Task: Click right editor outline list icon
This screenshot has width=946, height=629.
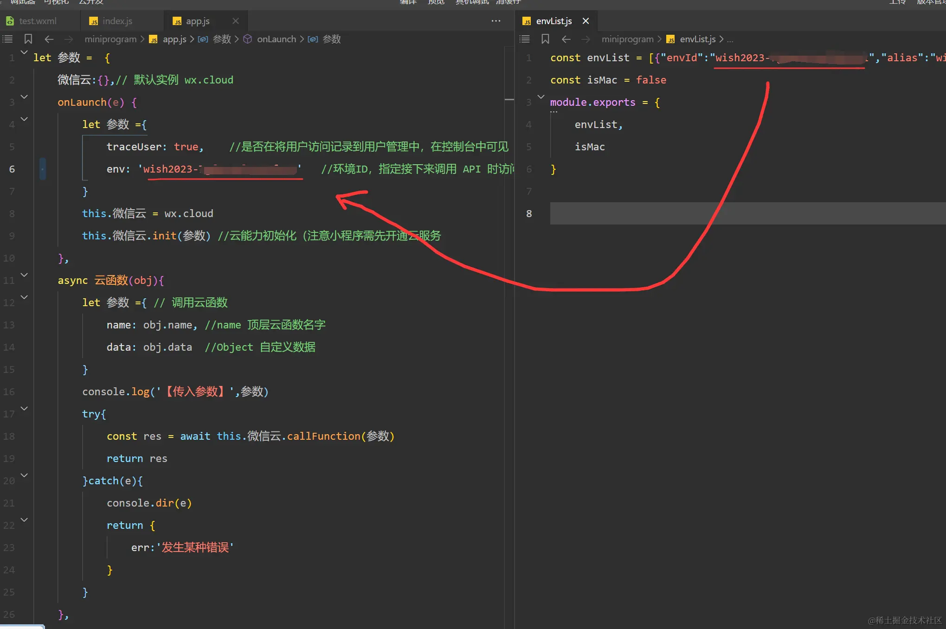Action: tap(524, 39)
